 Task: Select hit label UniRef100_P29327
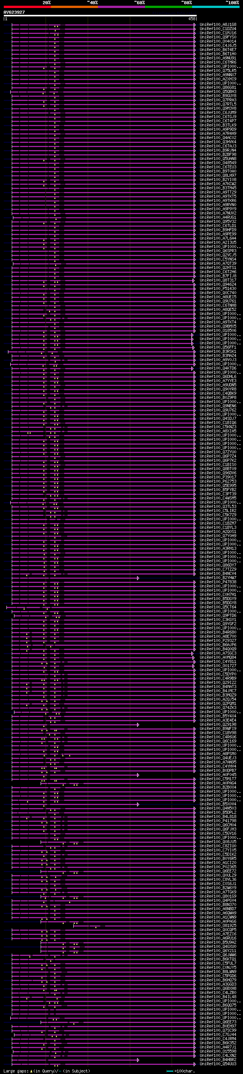coord(218,641)
